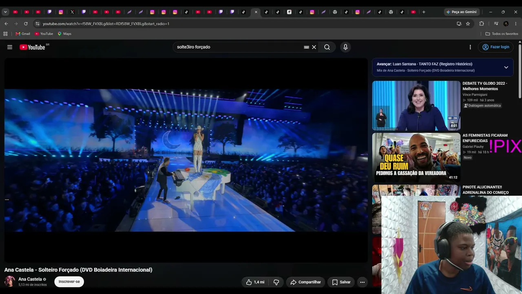
Task: Open the Chrome tab search dropdown
Action: coord(5,12)
